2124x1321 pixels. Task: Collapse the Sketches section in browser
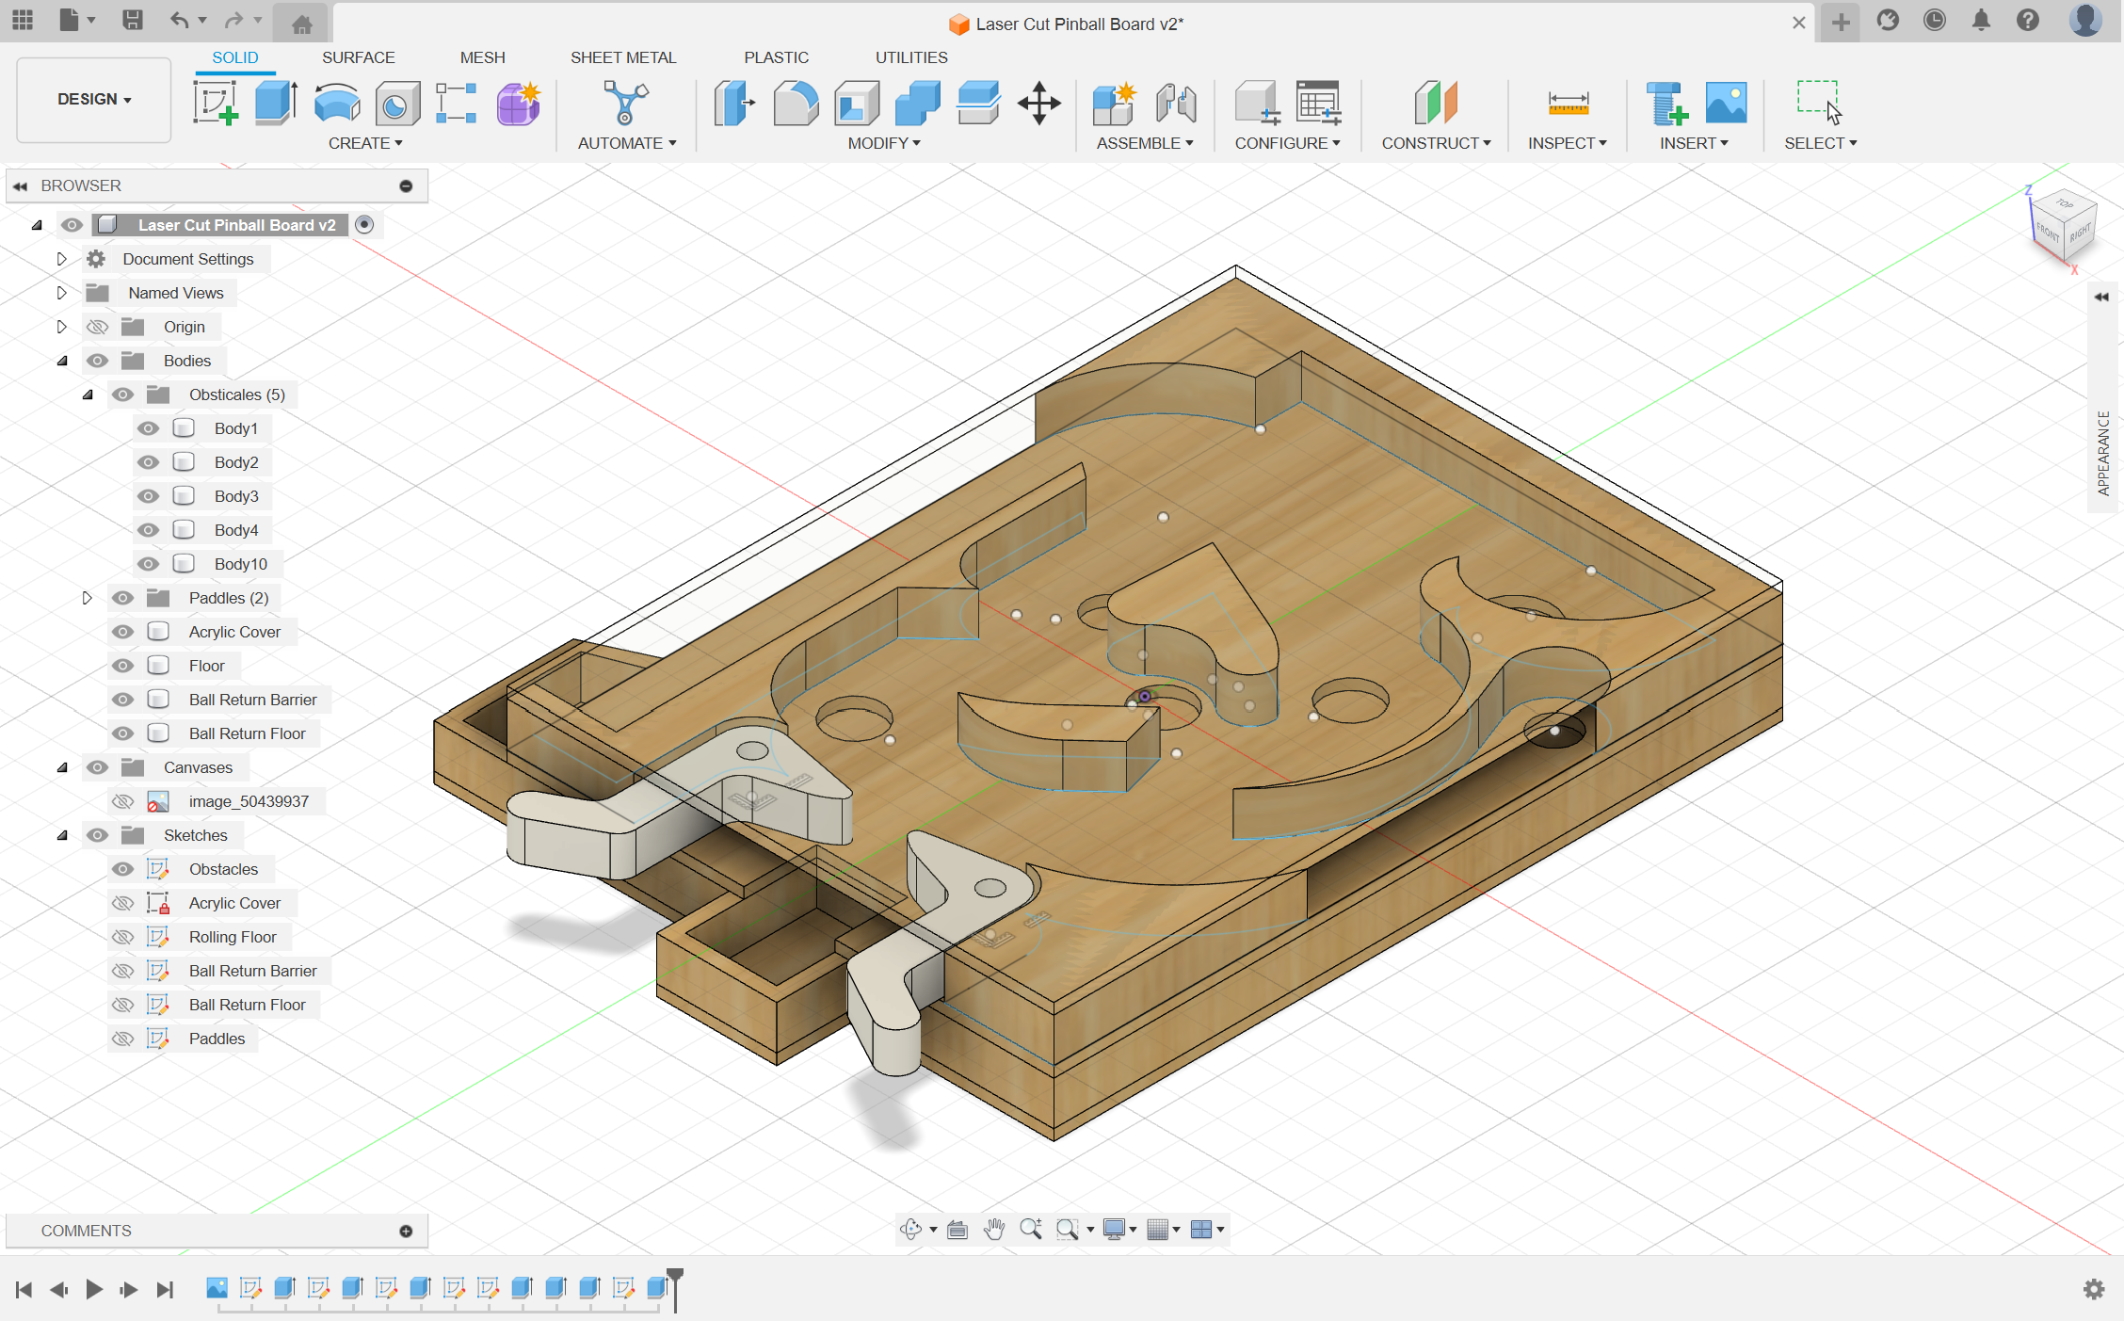point(62,834)
